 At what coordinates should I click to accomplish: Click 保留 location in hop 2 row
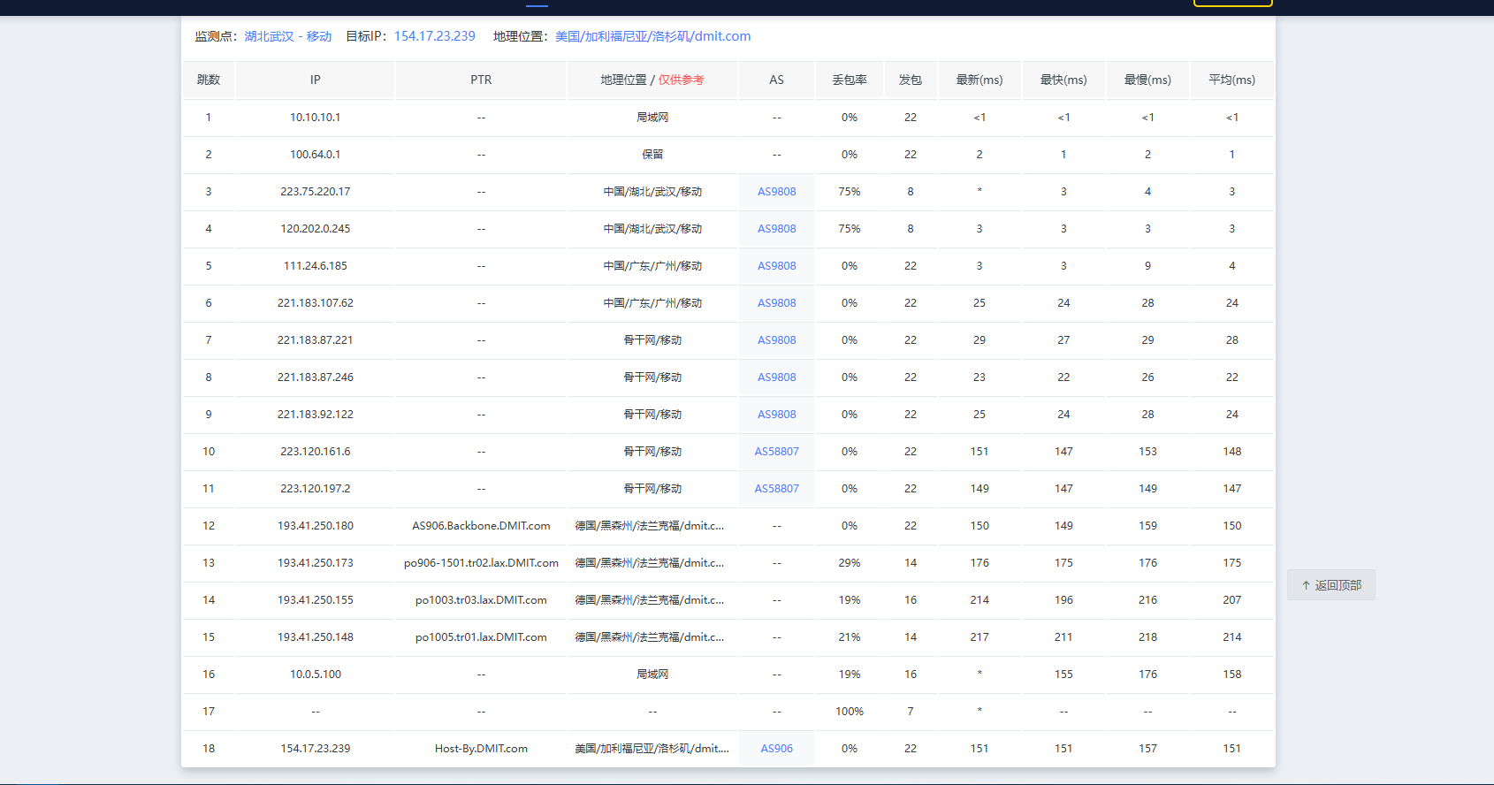(652, 155)
